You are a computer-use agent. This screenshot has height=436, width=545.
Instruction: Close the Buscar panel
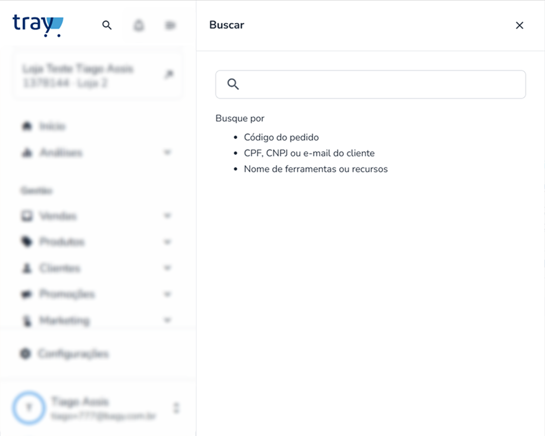pyautogui.click(x=519, y=25)
